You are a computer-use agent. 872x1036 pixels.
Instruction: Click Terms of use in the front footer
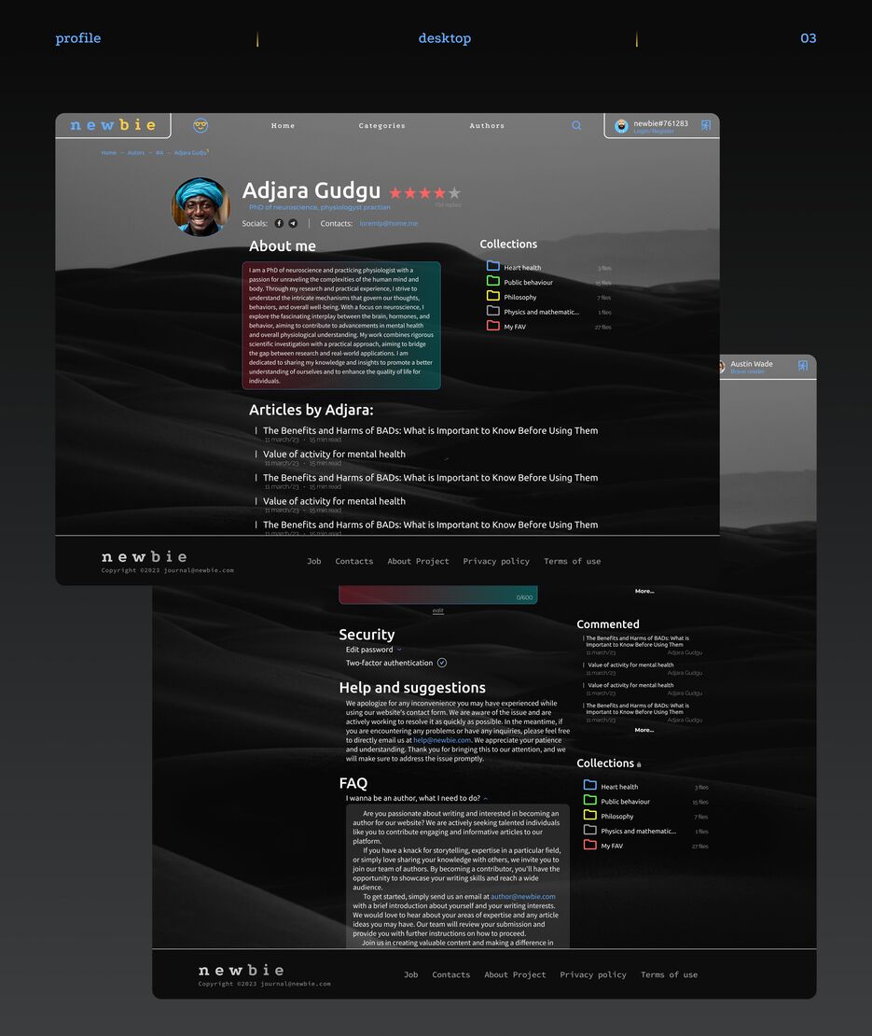[x=573, y=561]
